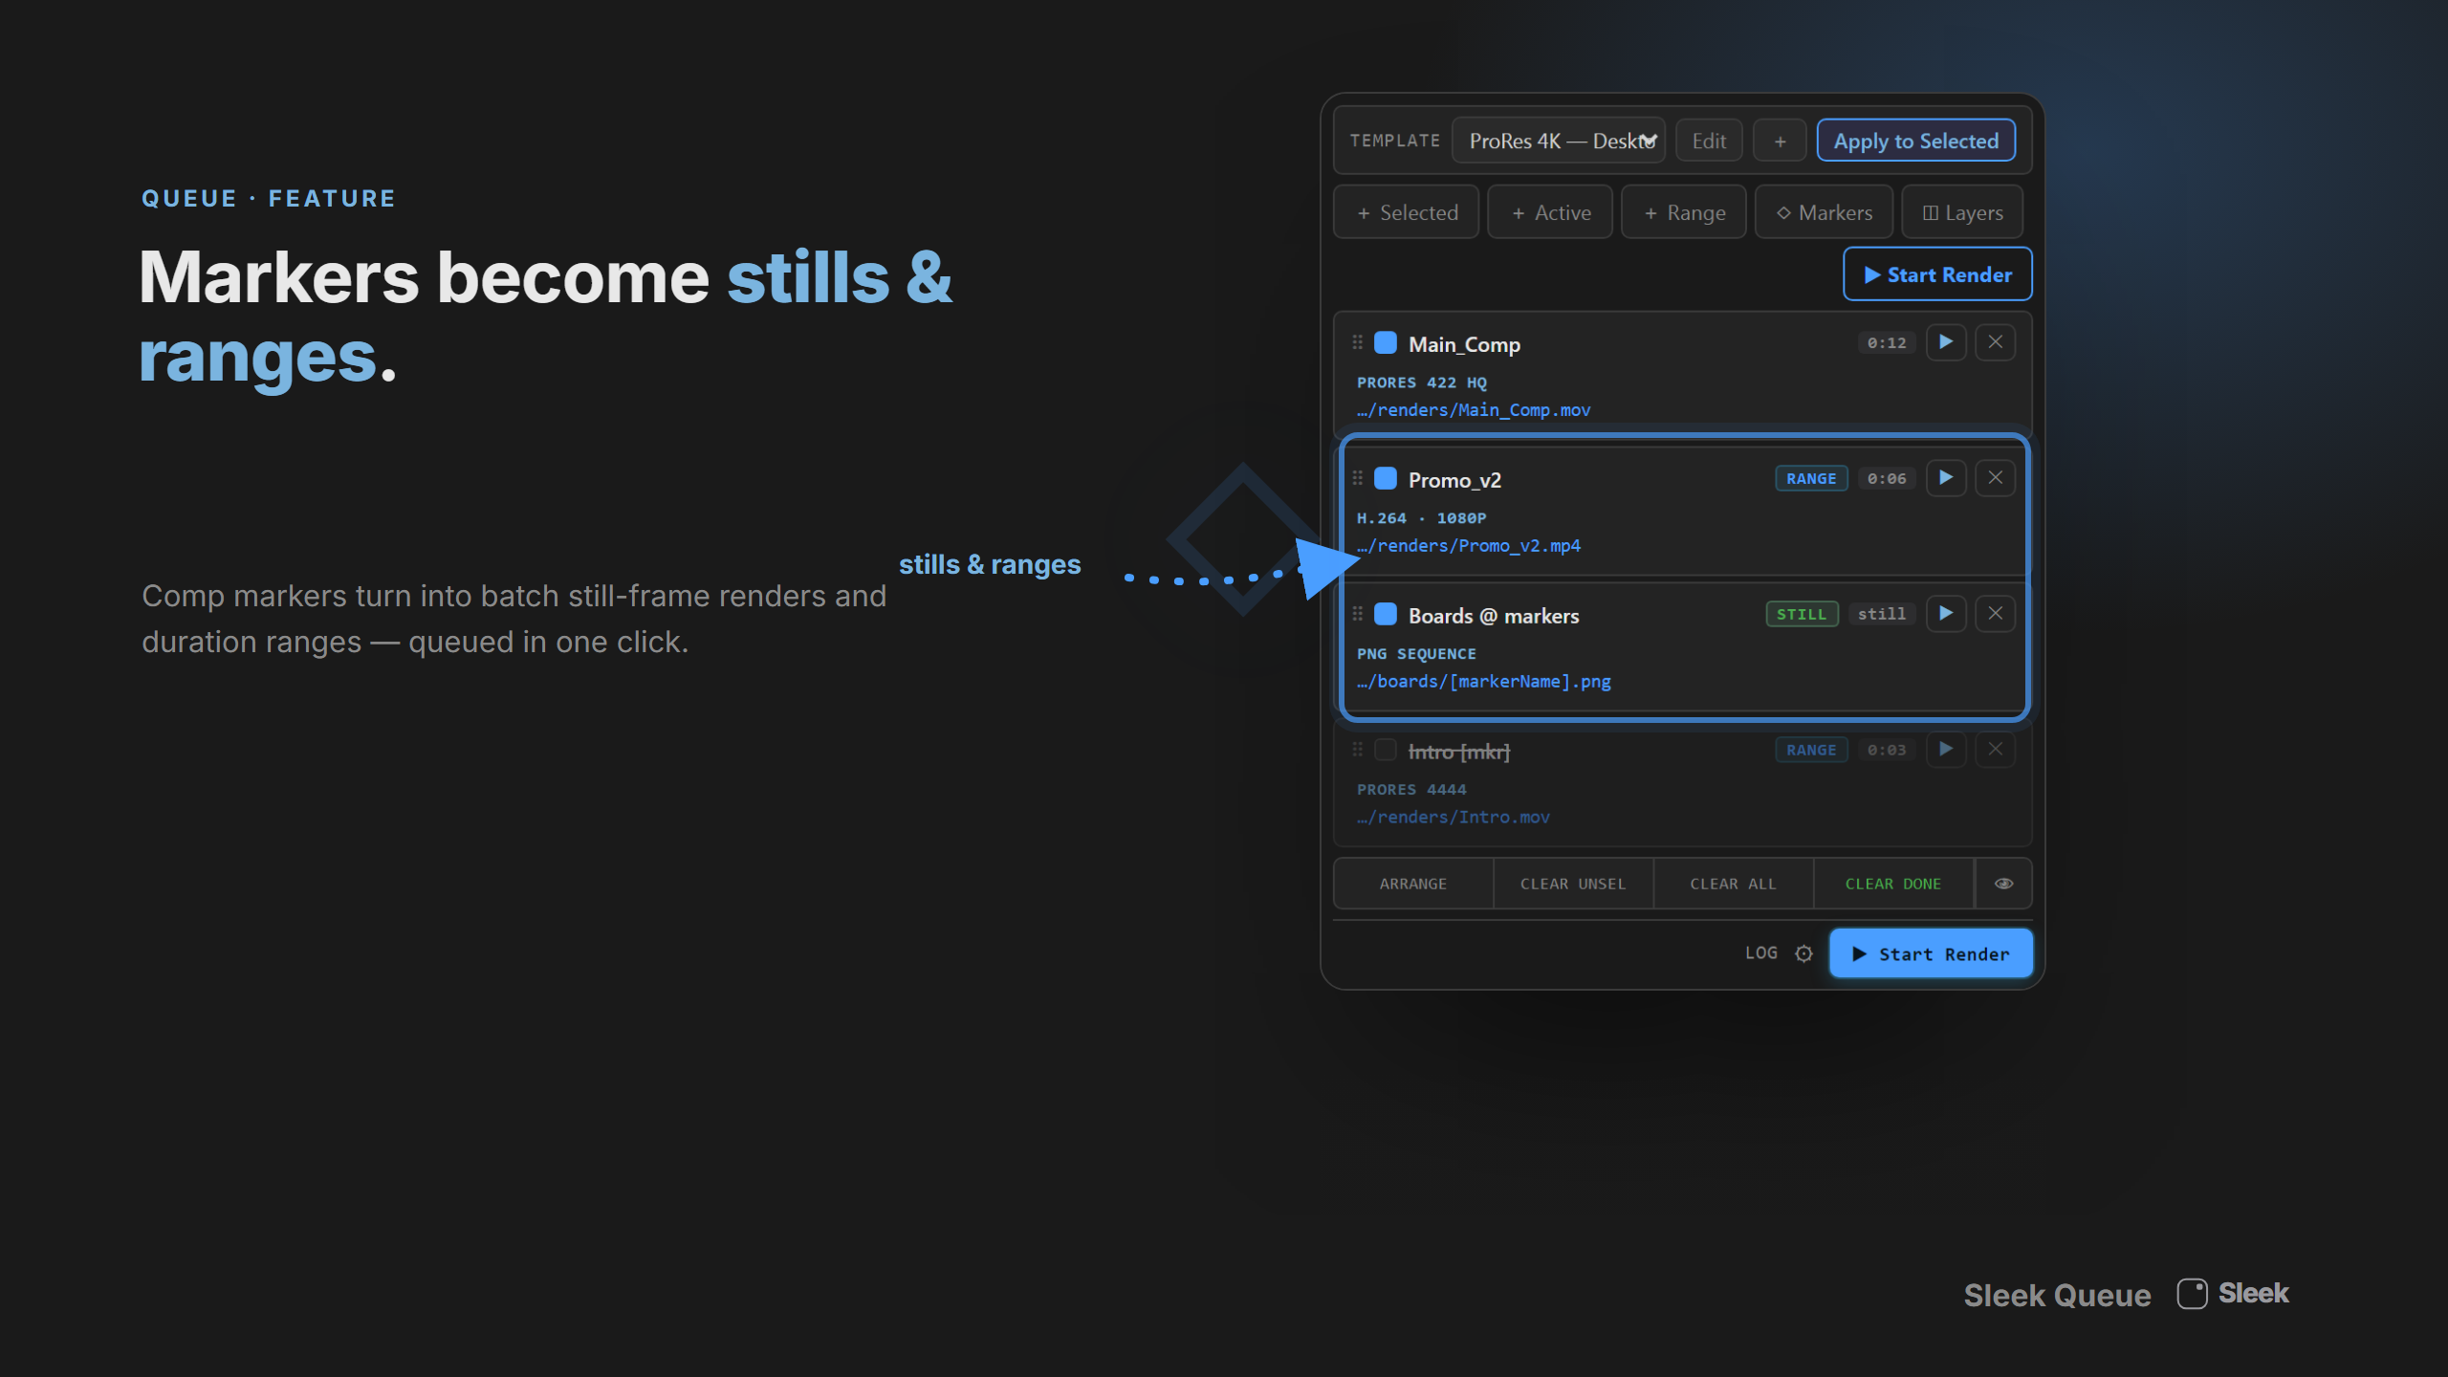Toggle the Boards @ markers checkbox
This screenshot has width=2448, height=1377.
point(1386,615)
